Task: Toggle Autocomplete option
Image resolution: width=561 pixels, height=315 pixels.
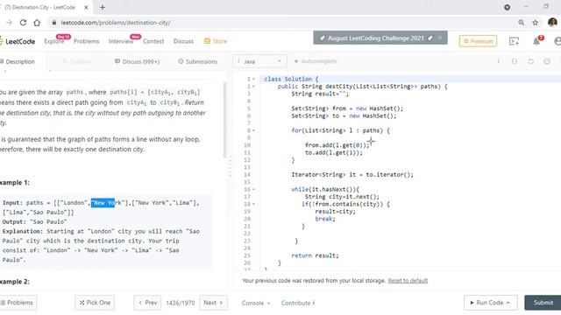Action: pos(316,61)
